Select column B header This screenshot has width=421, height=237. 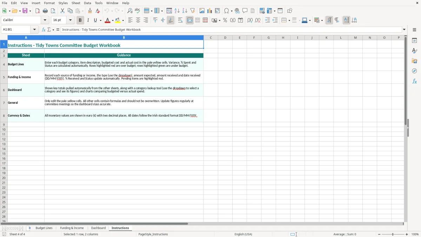(124, 38)
